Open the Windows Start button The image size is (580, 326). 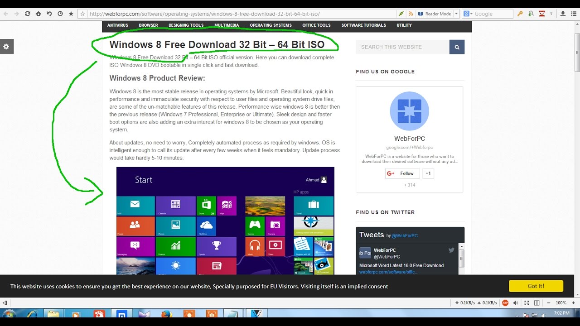point(9,315)
